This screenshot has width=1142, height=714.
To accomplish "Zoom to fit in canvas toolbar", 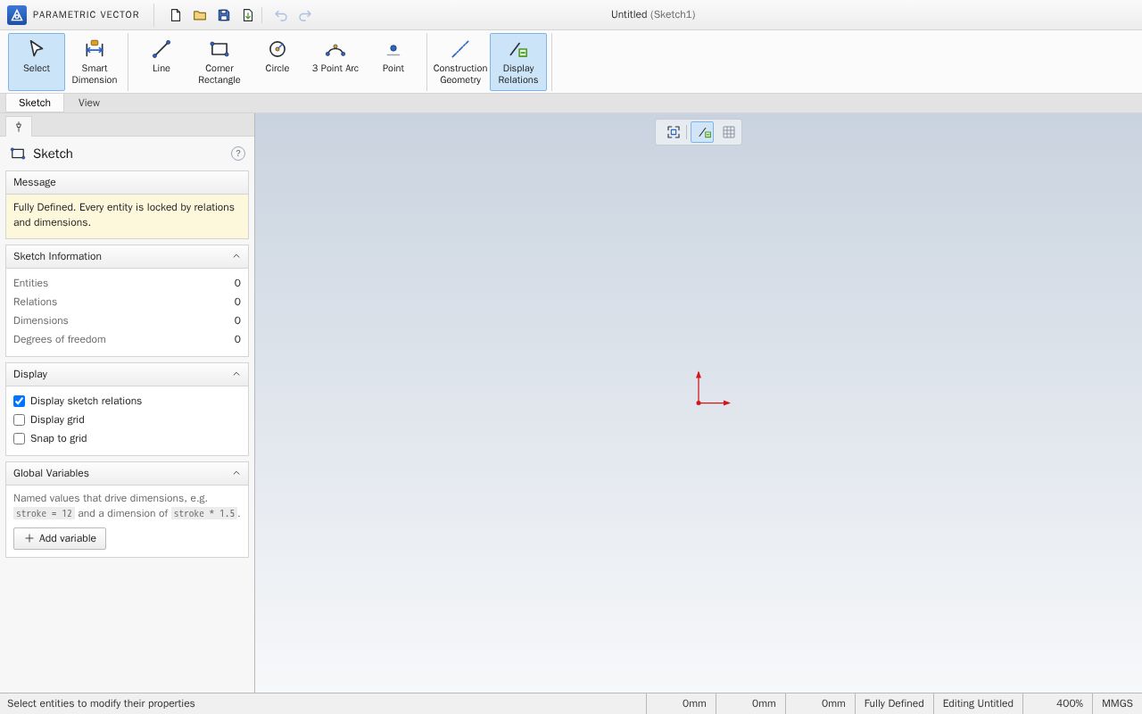I will click(674, 132).
